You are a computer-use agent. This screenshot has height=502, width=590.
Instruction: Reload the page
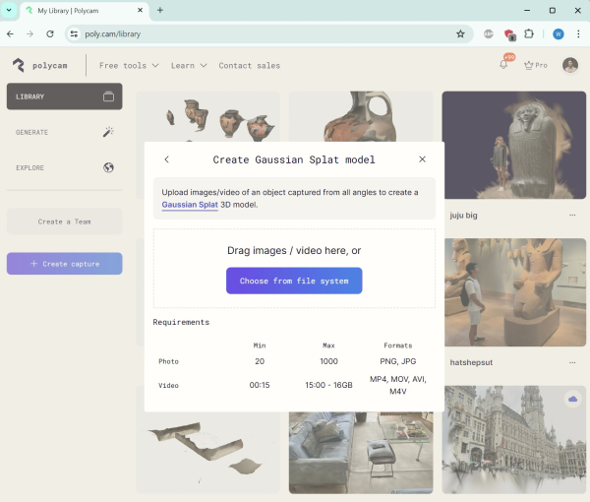pos(50,33)
